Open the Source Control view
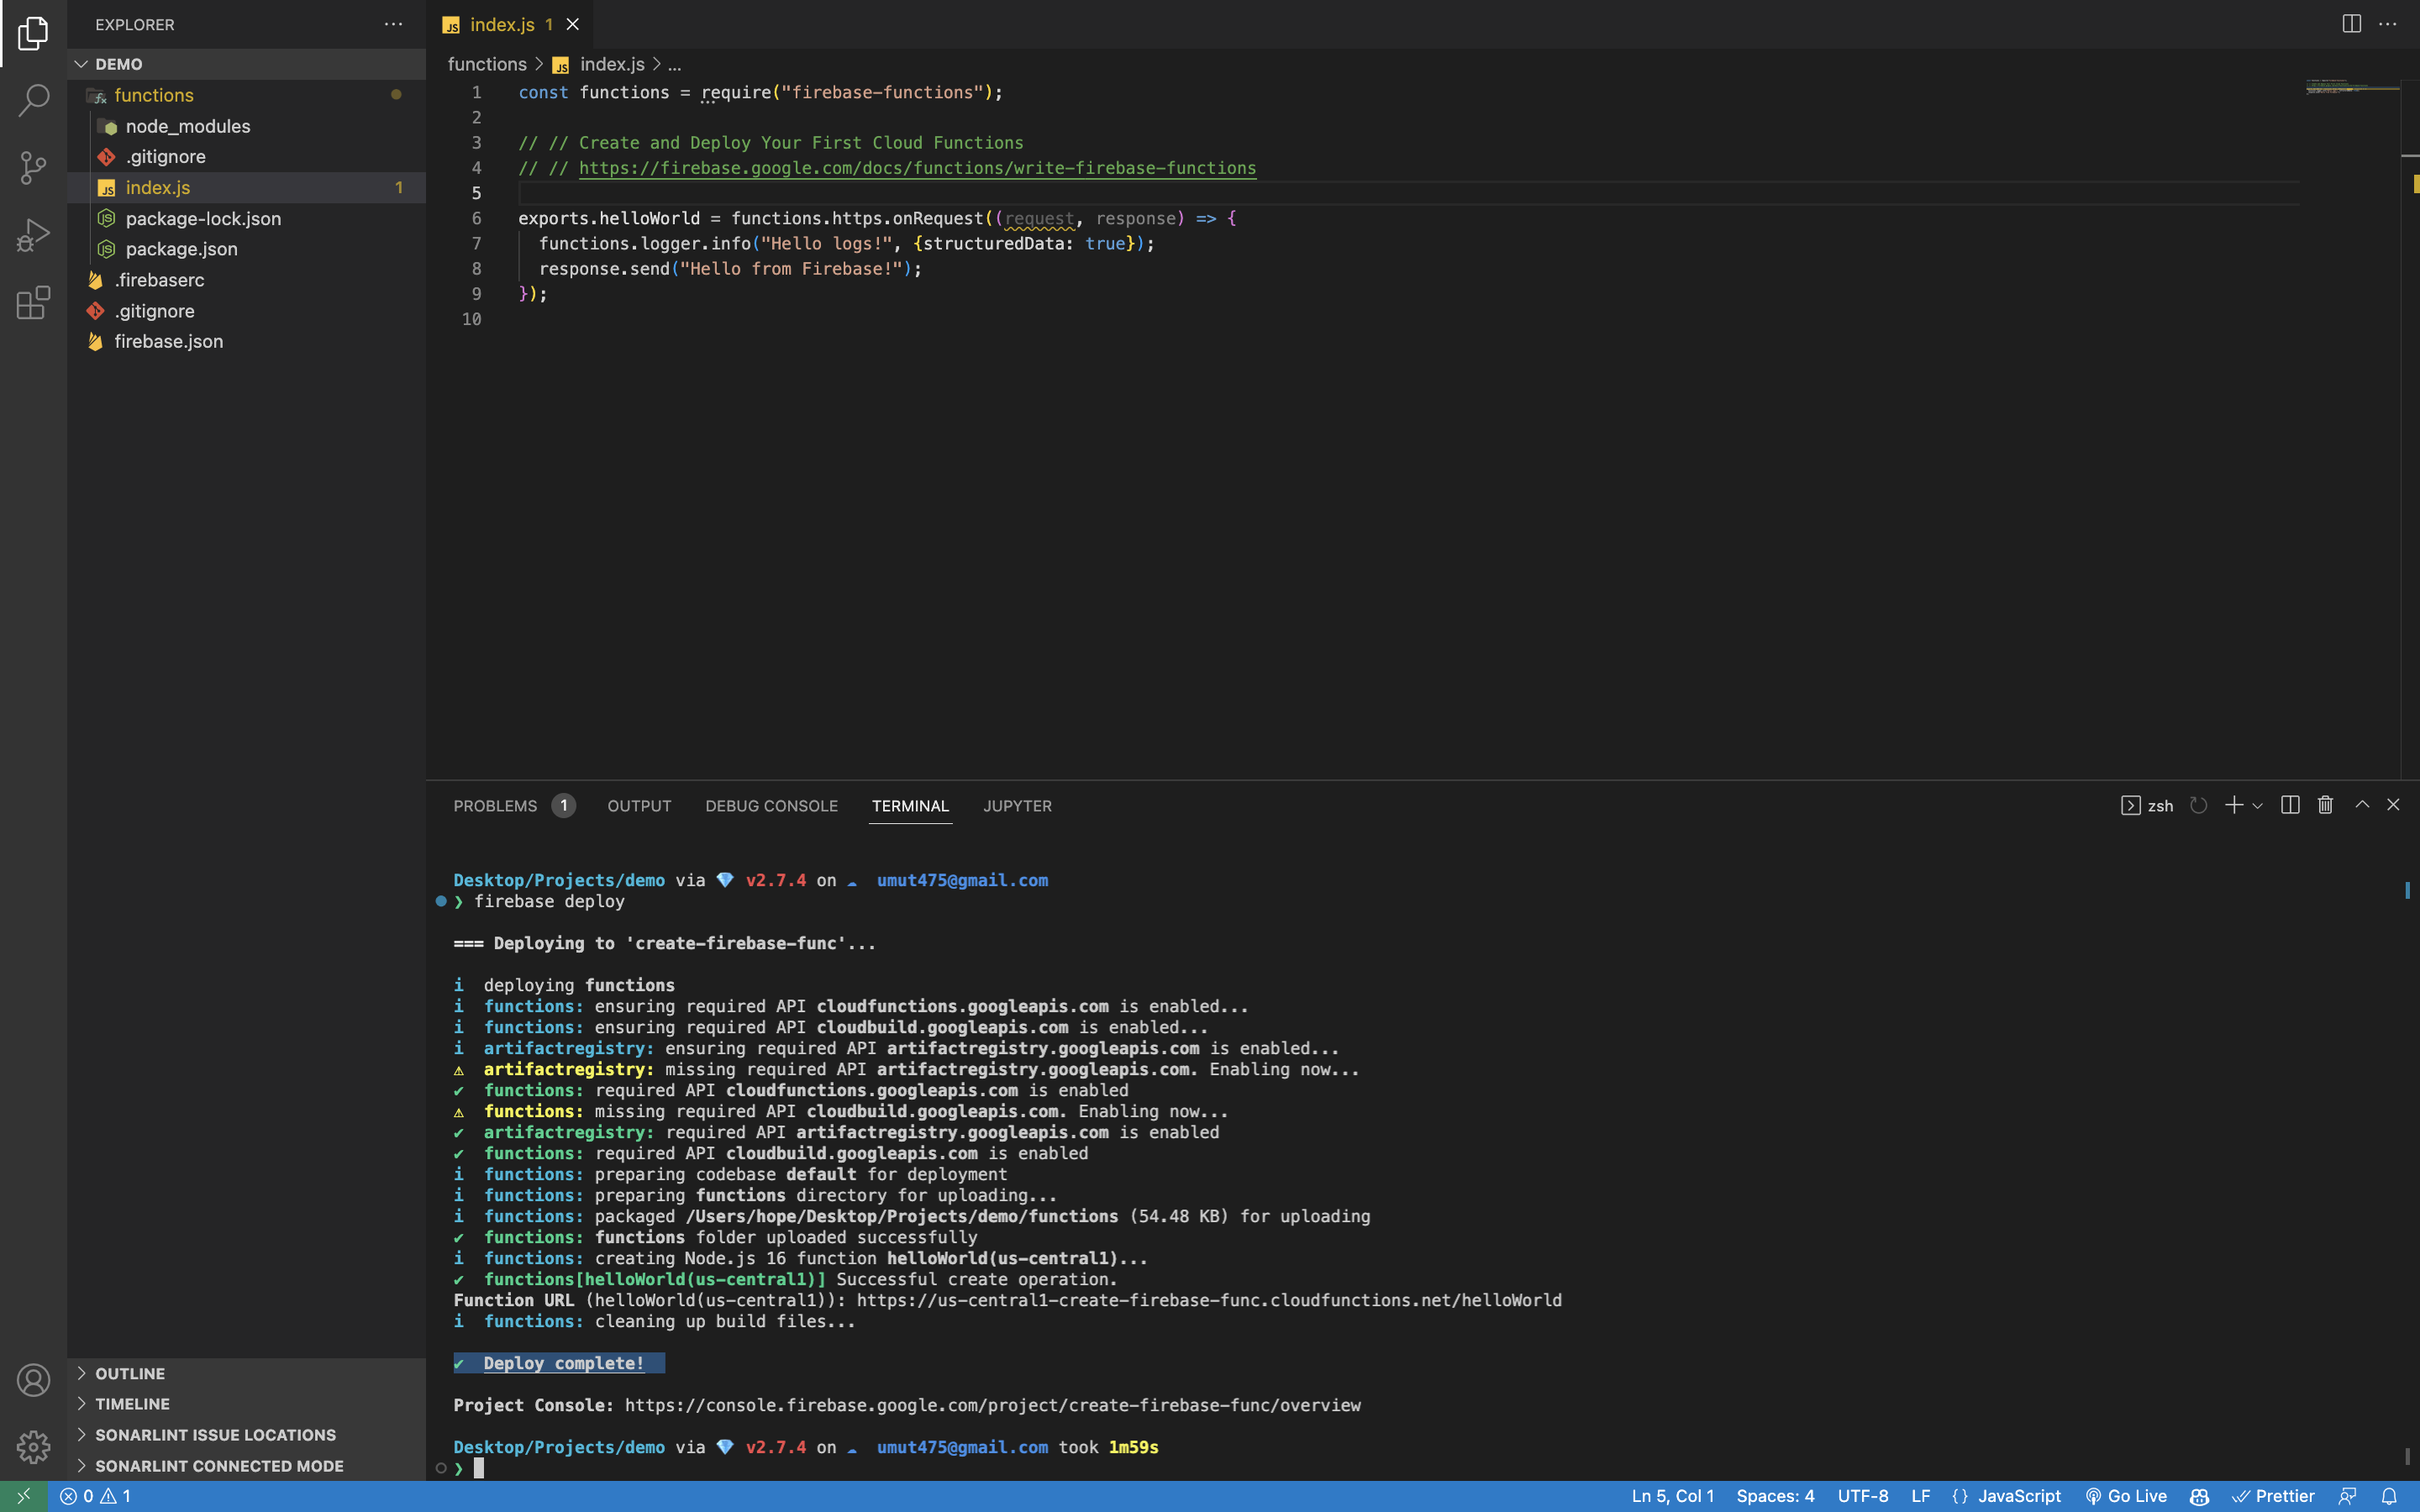 [x=33, y=168]
